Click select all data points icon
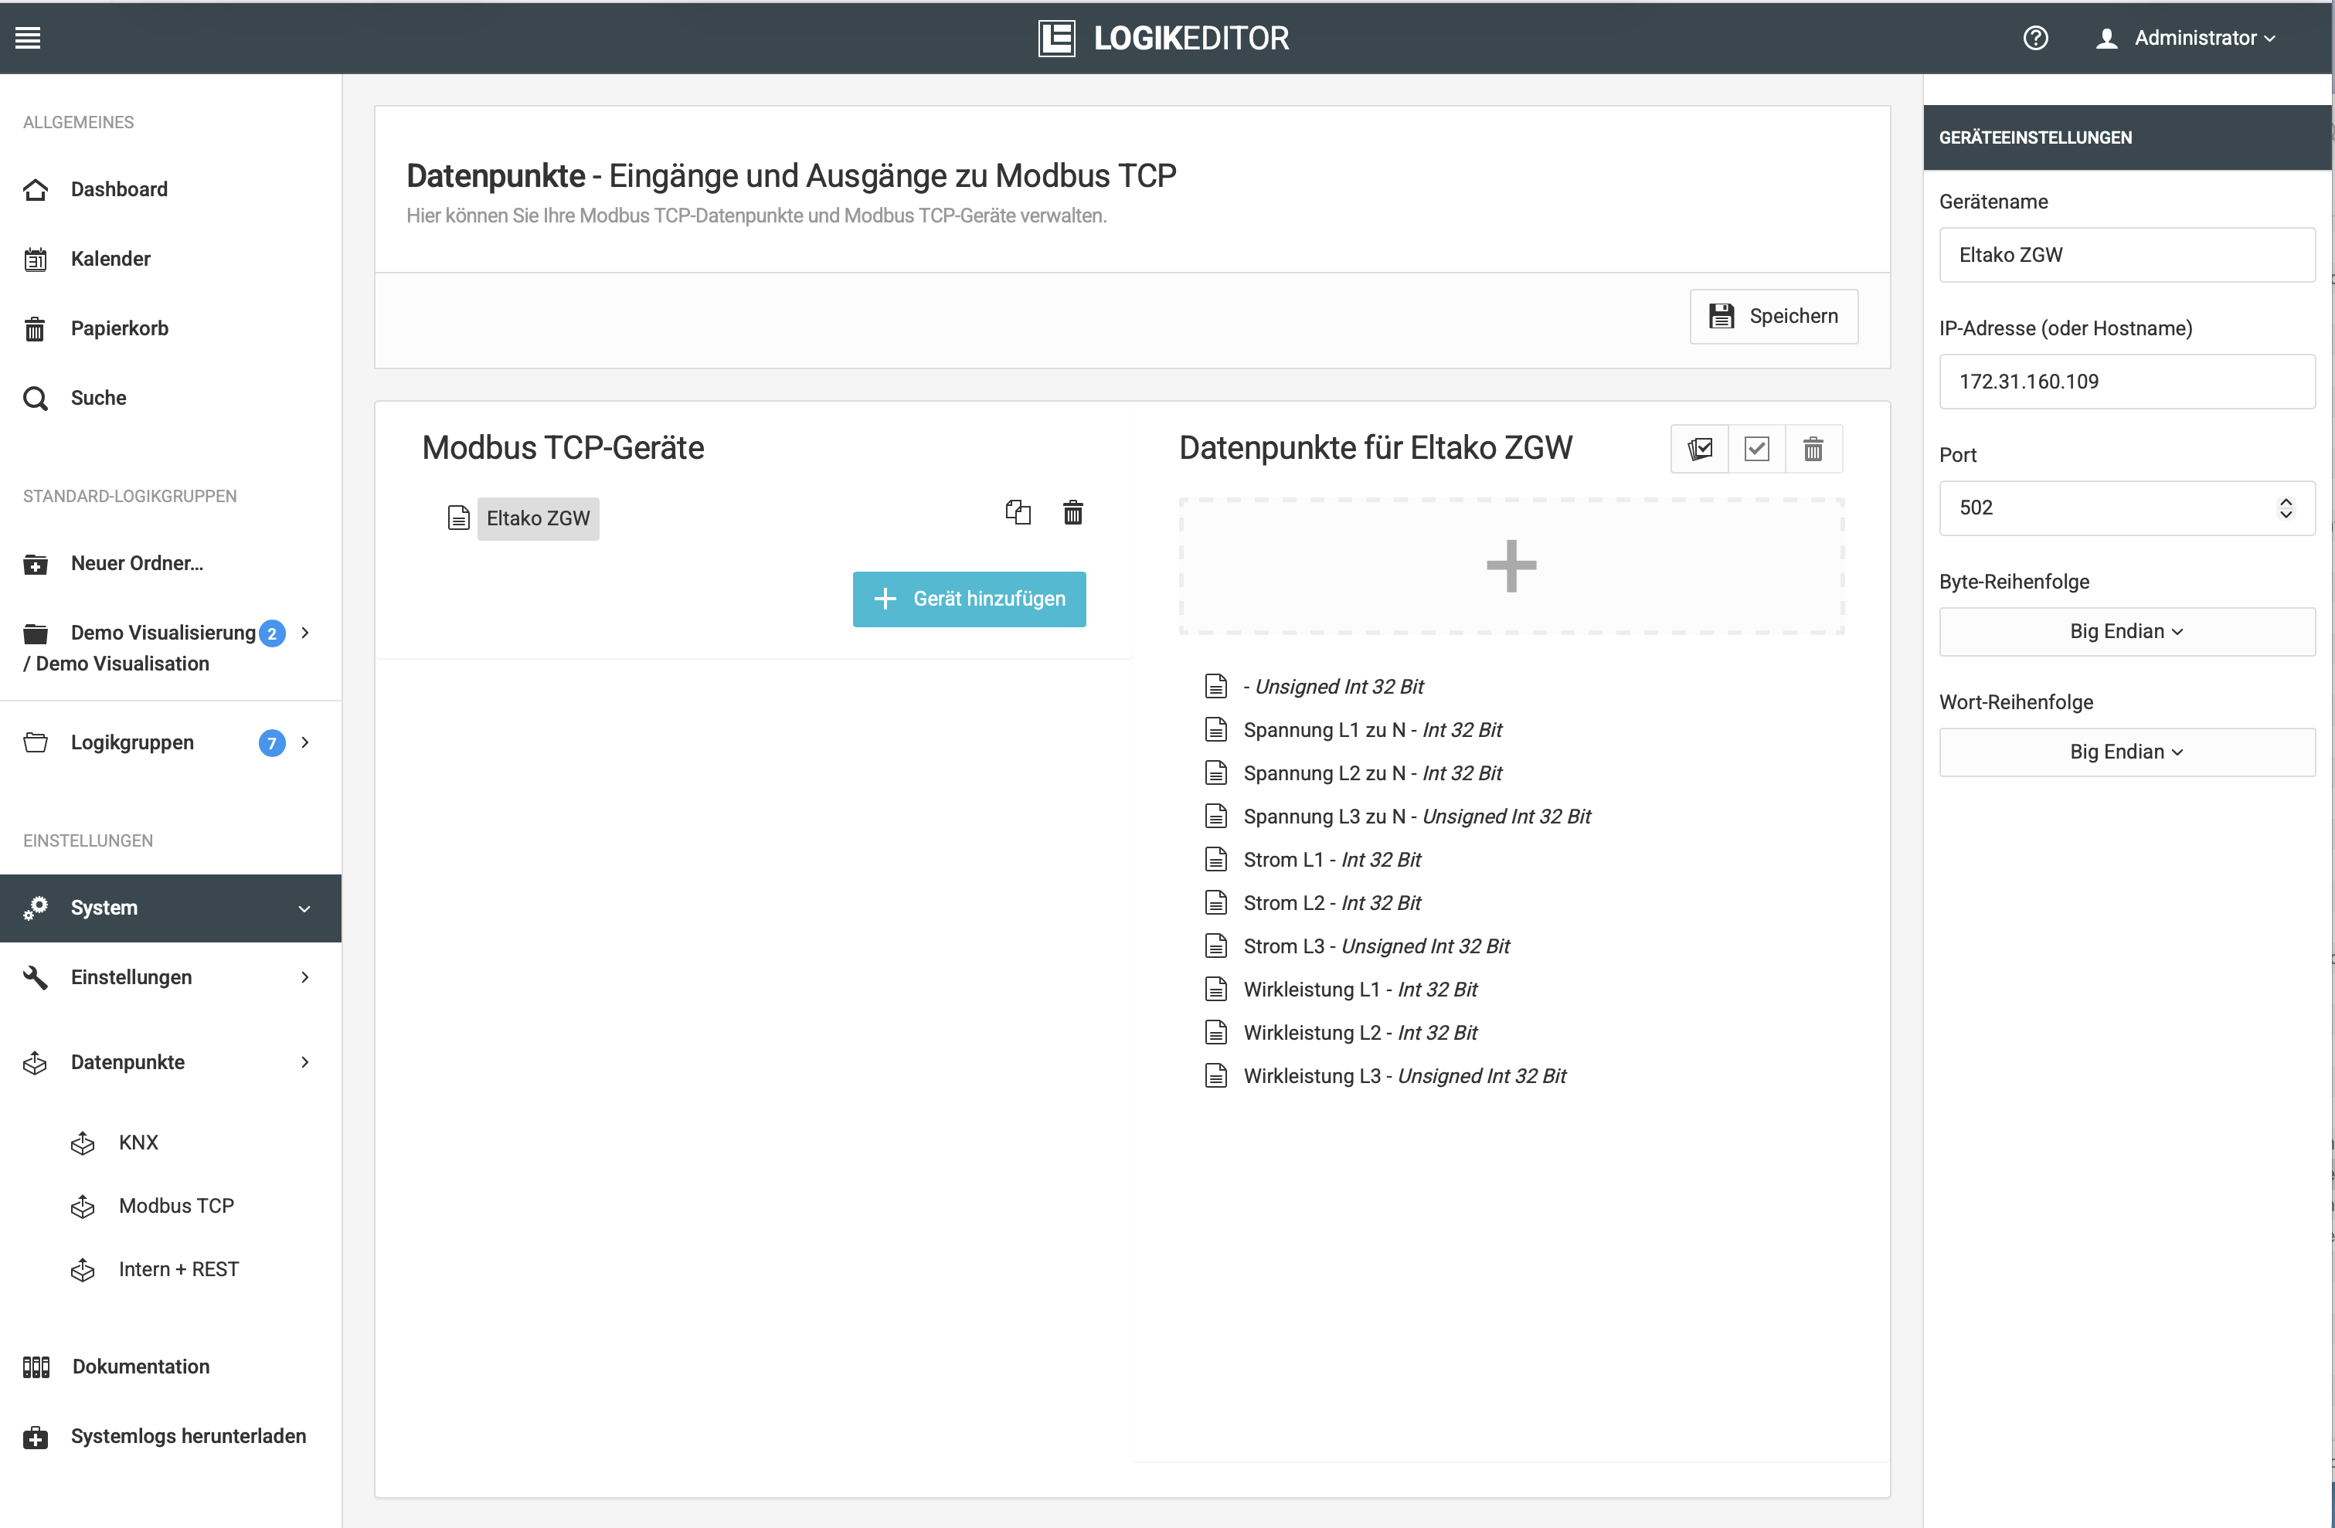 1699,449
